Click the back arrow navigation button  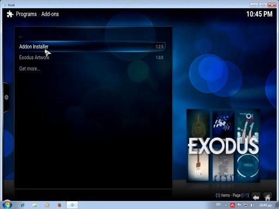tap(256, 197)
